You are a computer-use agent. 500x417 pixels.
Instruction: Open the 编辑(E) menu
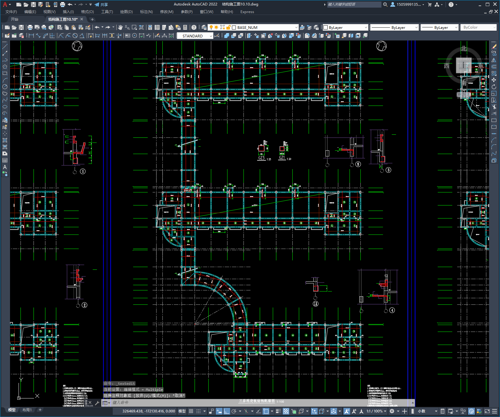(x=30, y=12)
